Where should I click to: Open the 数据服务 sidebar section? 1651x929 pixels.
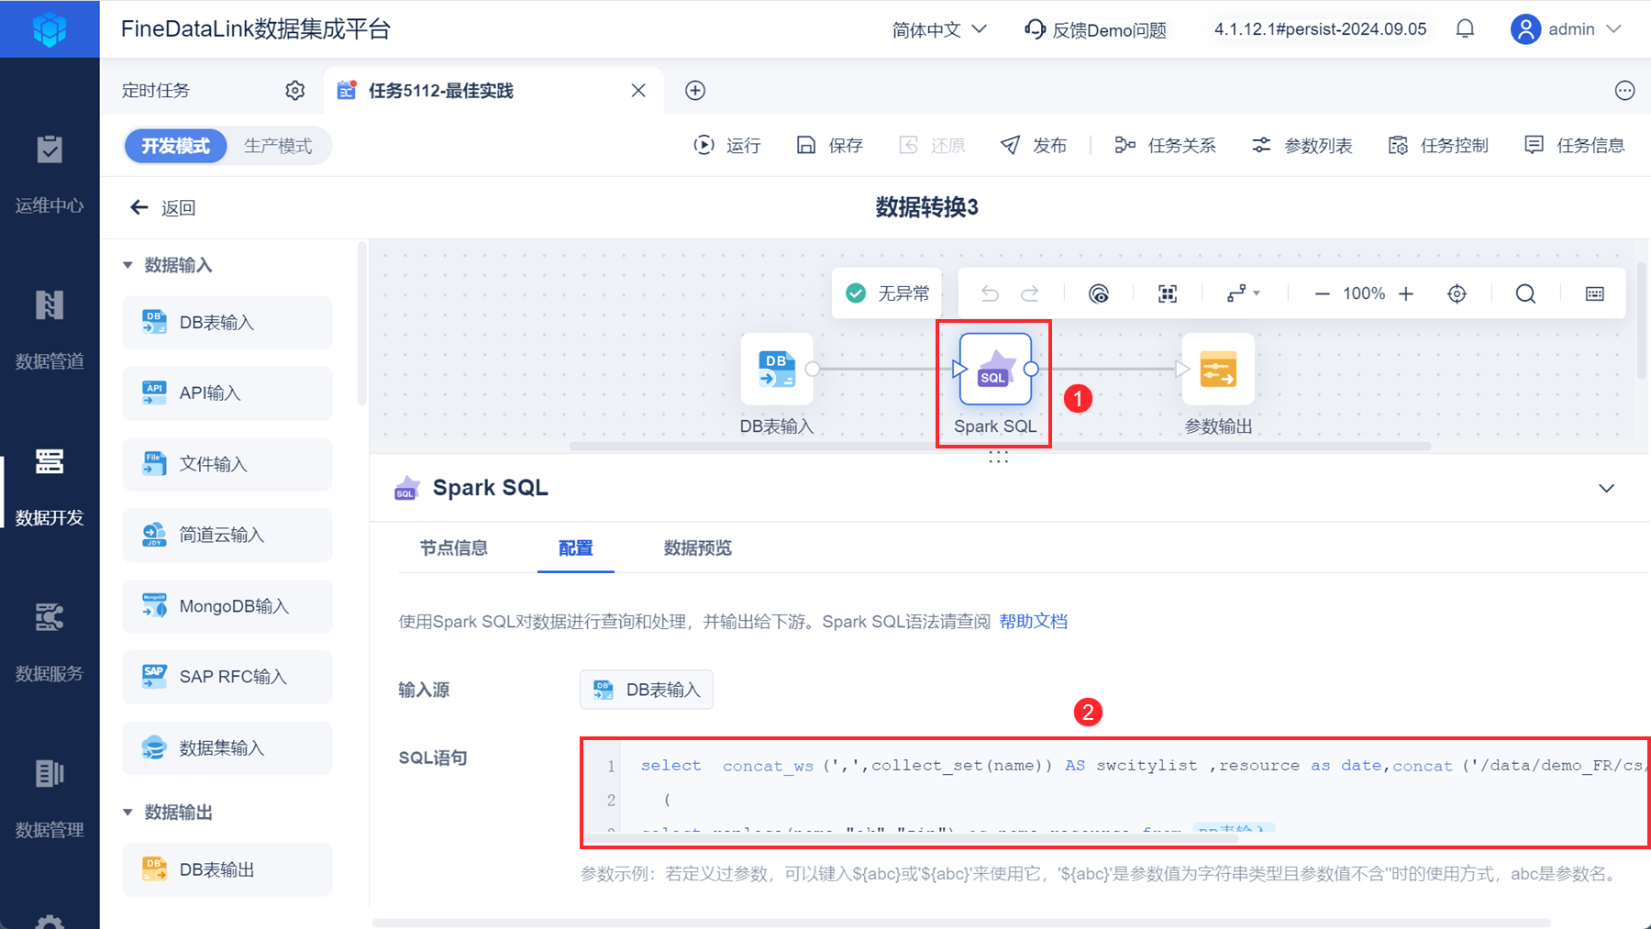coord(50,642)
